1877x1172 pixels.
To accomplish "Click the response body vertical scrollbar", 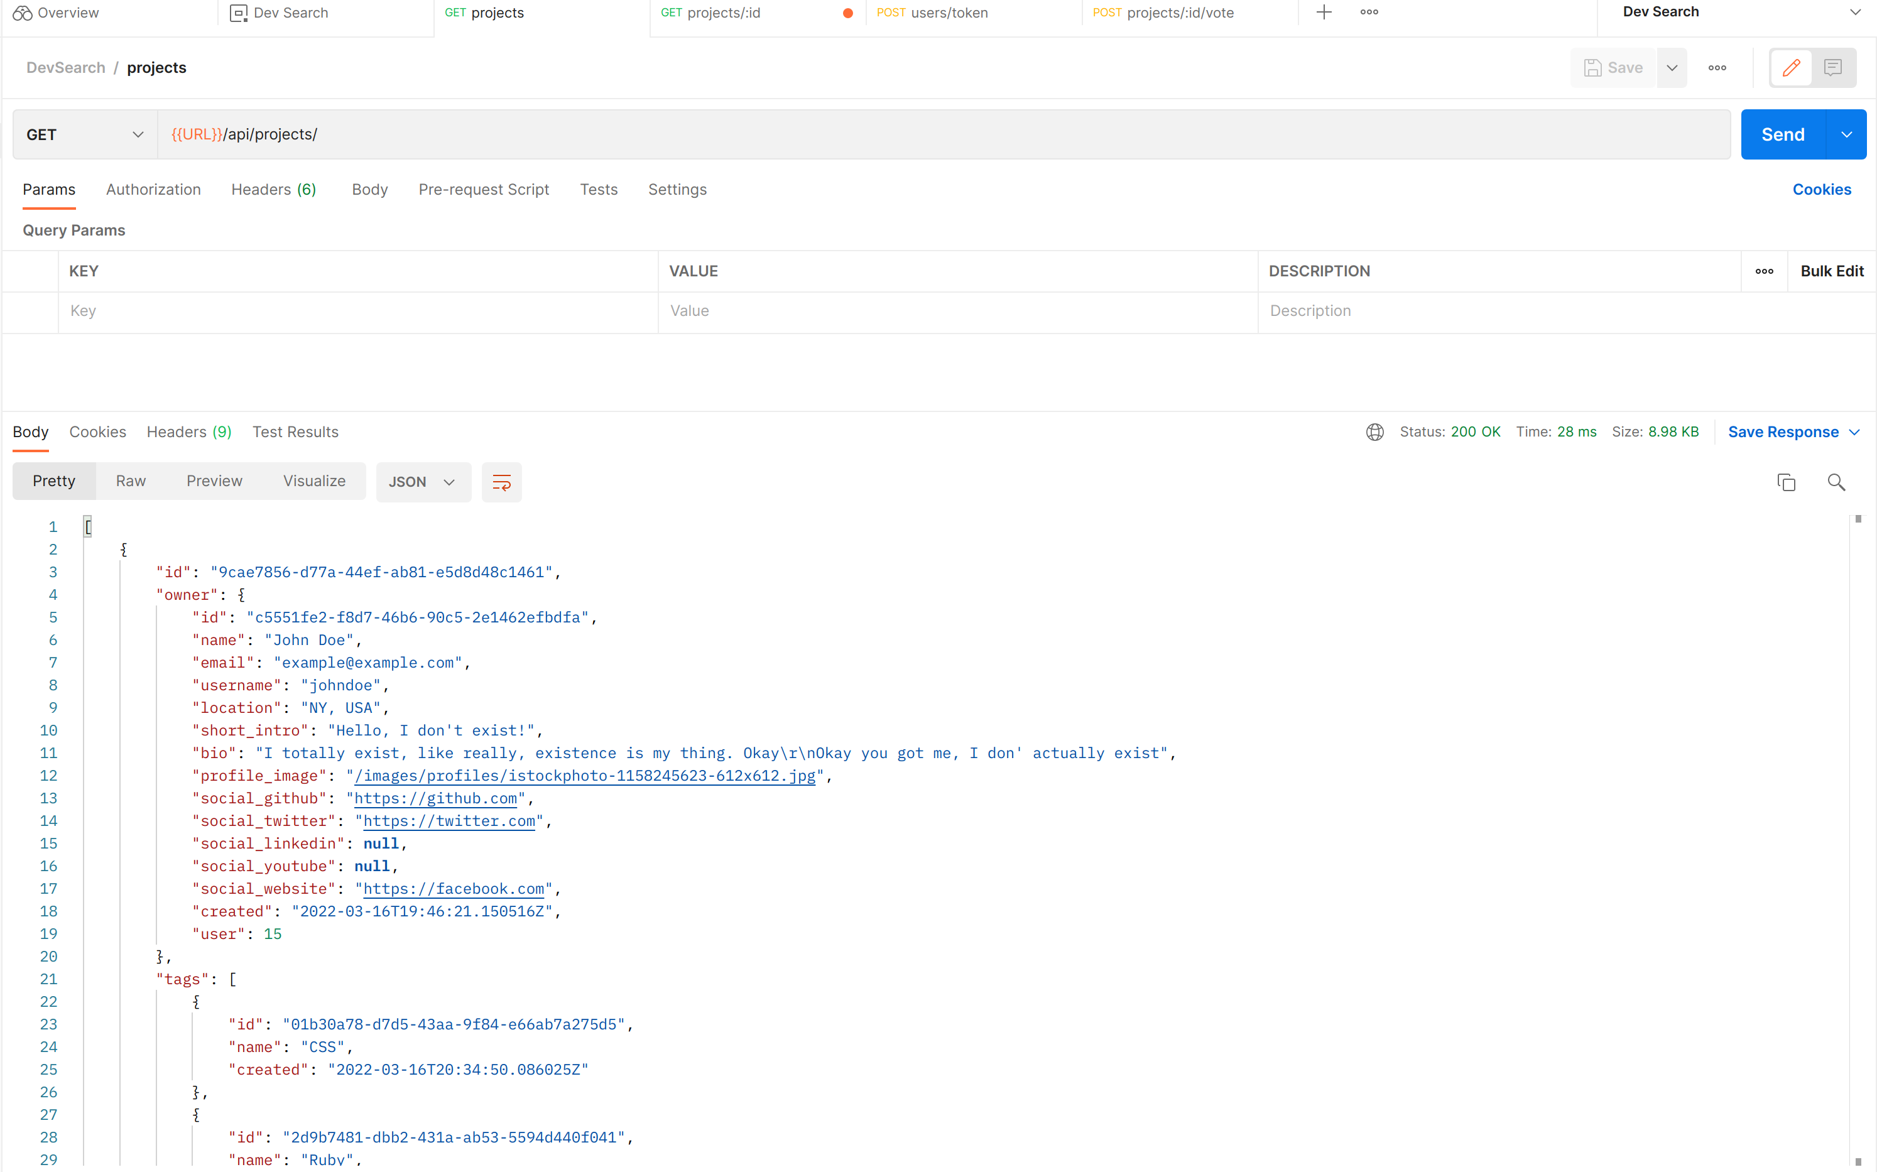I will pyautogui.click(x=1858, y=841).
